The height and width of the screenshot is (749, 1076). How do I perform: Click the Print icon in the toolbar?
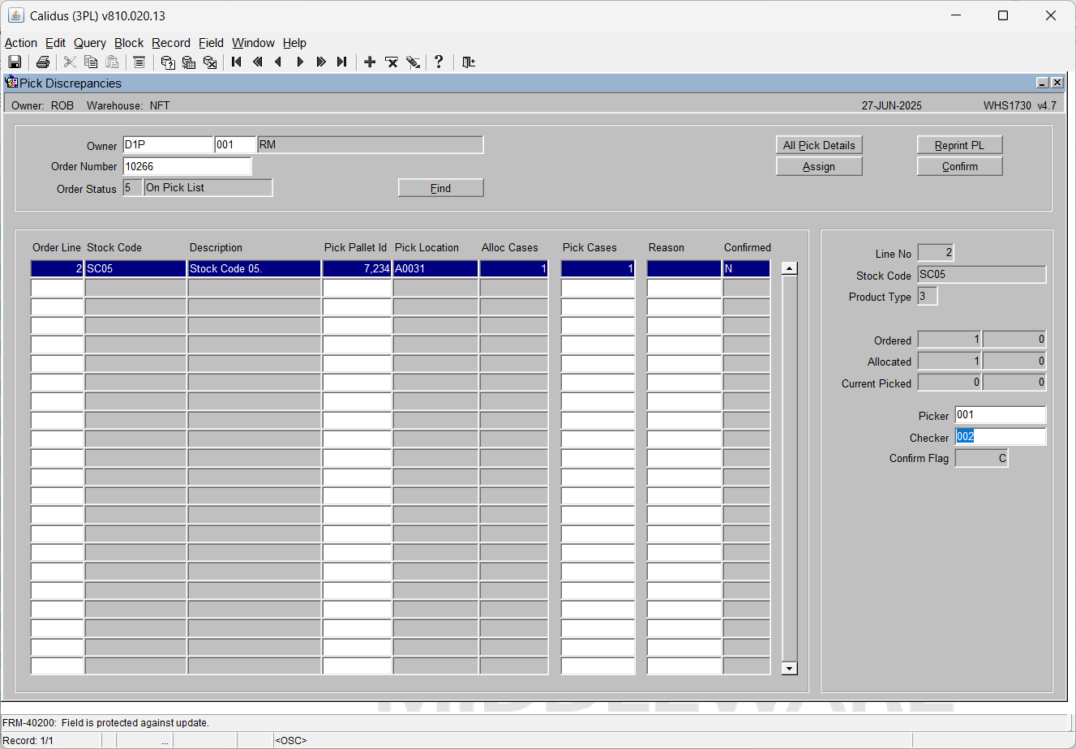(43, 62)
